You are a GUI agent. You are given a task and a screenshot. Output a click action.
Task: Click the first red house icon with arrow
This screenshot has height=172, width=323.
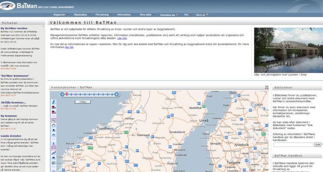point(54,107)
